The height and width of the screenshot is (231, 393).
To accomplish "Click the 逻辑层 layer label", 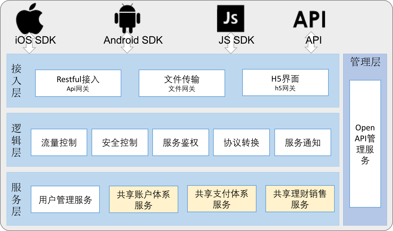I will point(16,140).
